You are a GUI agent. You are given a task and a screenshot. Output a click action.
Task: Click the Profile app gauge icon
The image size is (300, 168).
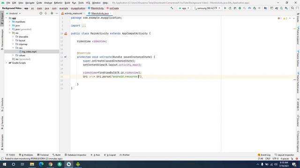click(249, 8)
